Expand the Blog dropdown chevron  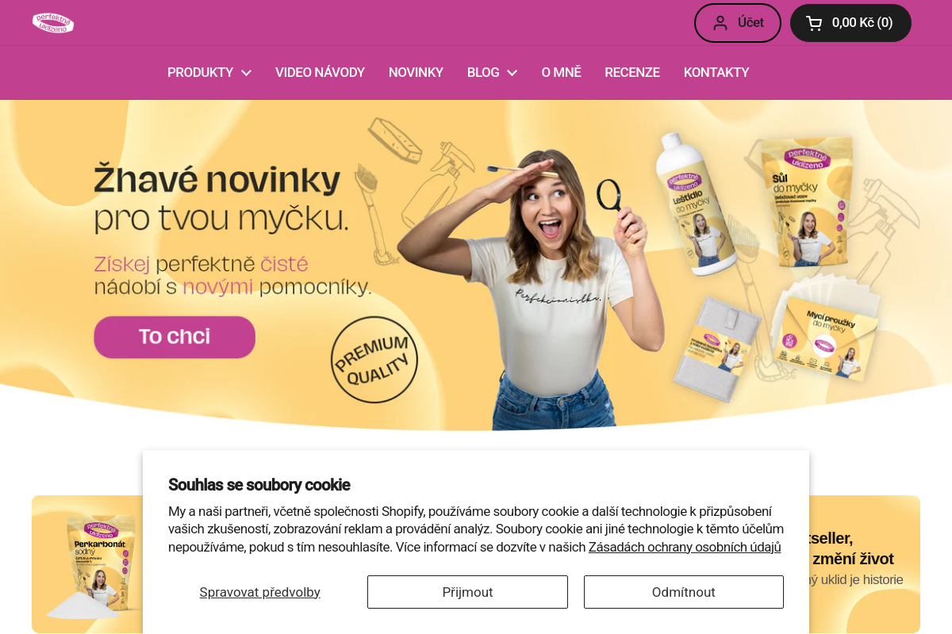[512, 73]
